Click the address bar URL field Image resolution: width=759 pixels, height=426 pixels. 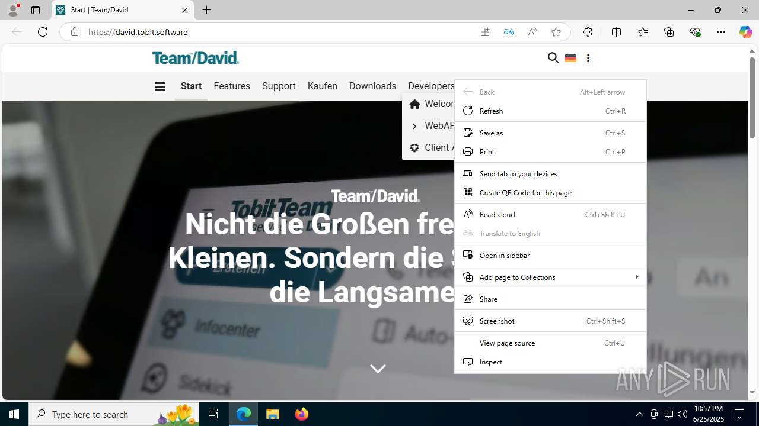(279, 32)
